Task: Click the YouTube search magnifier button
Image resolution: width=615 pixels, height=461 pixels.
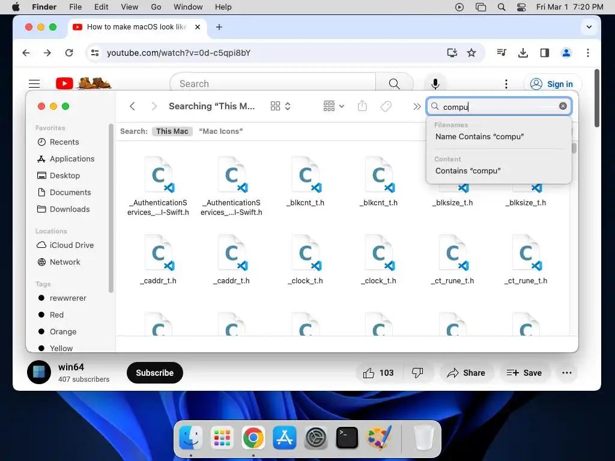Action: coord(394,83)
